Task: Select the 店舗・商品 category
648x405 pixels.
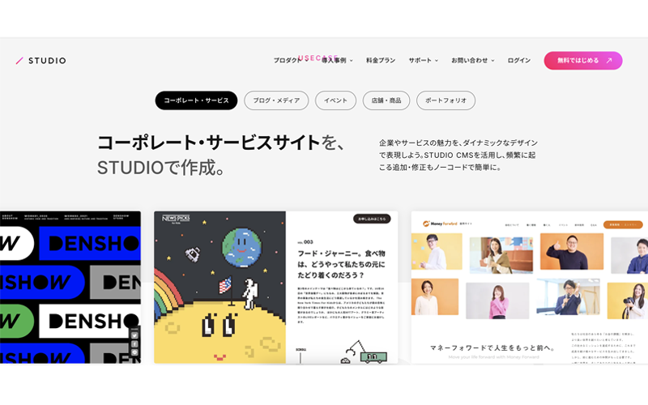Action: (386, 100)
